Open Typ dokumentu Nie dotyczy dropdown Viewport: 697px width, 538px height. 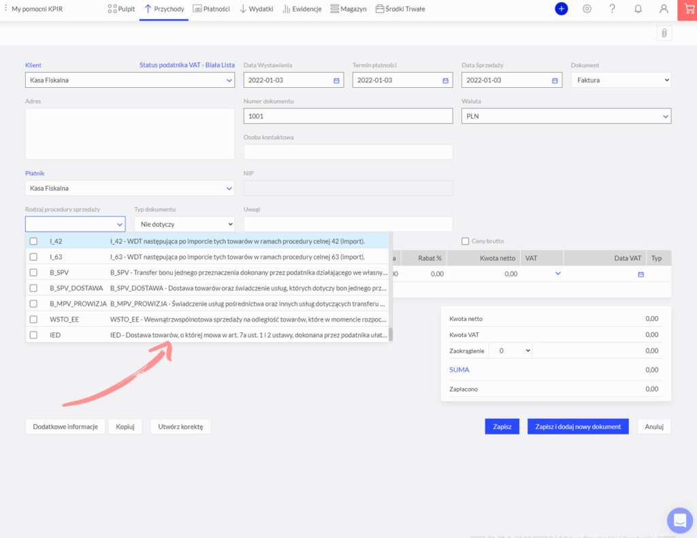click(184, 224)
